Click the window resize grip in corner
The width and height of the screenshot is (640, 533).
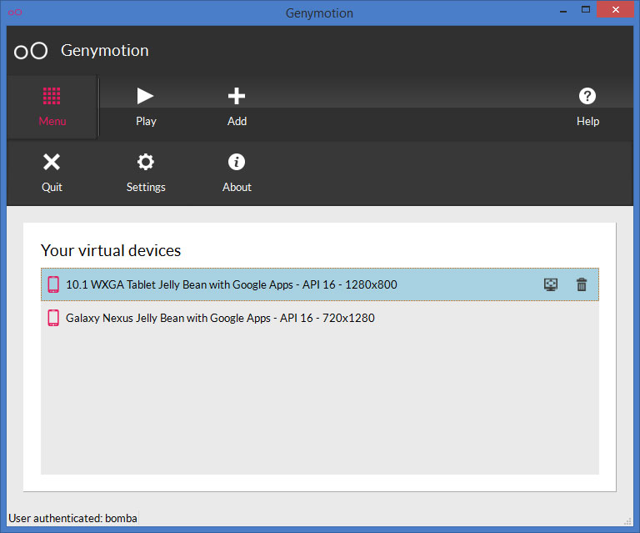coord(627,521)
